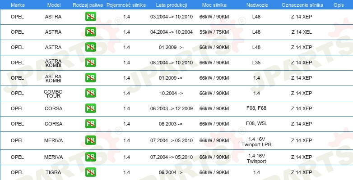Image resolution: width=353 pixels, height=180 pixels.
Task: Click CORSA model in F08, F68 row
Action: (53, 108)
